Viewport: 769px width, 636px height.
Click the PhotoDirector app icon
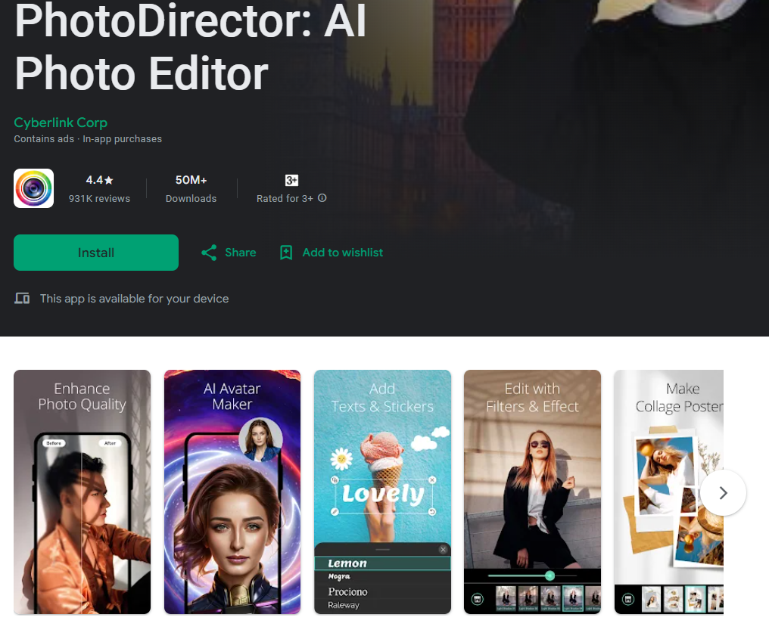pos(34,188)
